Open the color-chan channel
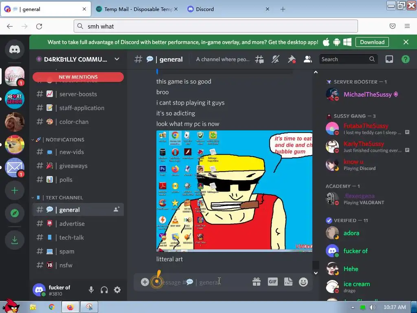This screenshot has height=313, width=417. 78,121
